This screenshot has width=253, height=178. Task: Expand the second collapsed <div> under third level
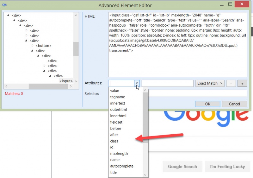[x=27, y=35]
